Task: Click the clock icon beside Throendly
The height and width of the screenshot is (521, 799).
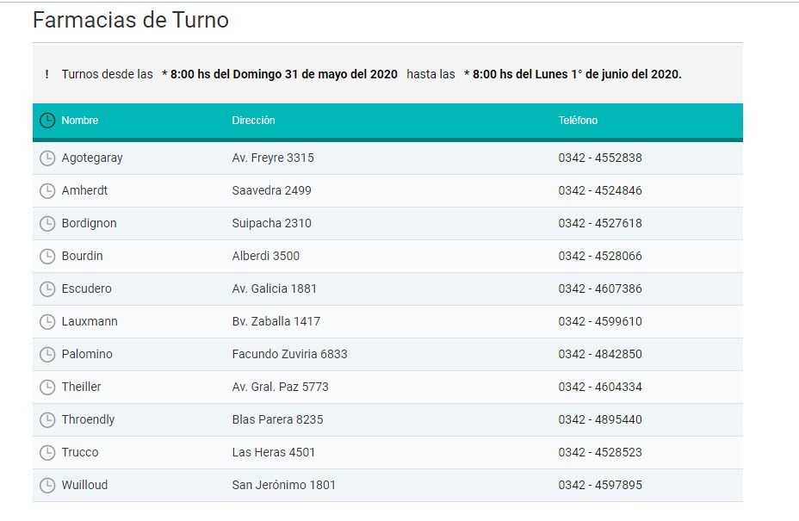Action: click(47, 420)
